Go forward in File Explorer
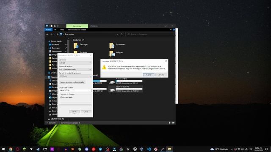The image size is (271, 152). 51,34
